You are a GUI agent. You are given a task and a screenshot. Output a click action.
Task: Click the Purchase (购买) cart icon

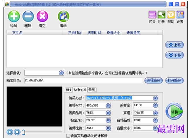click(152, 15)
